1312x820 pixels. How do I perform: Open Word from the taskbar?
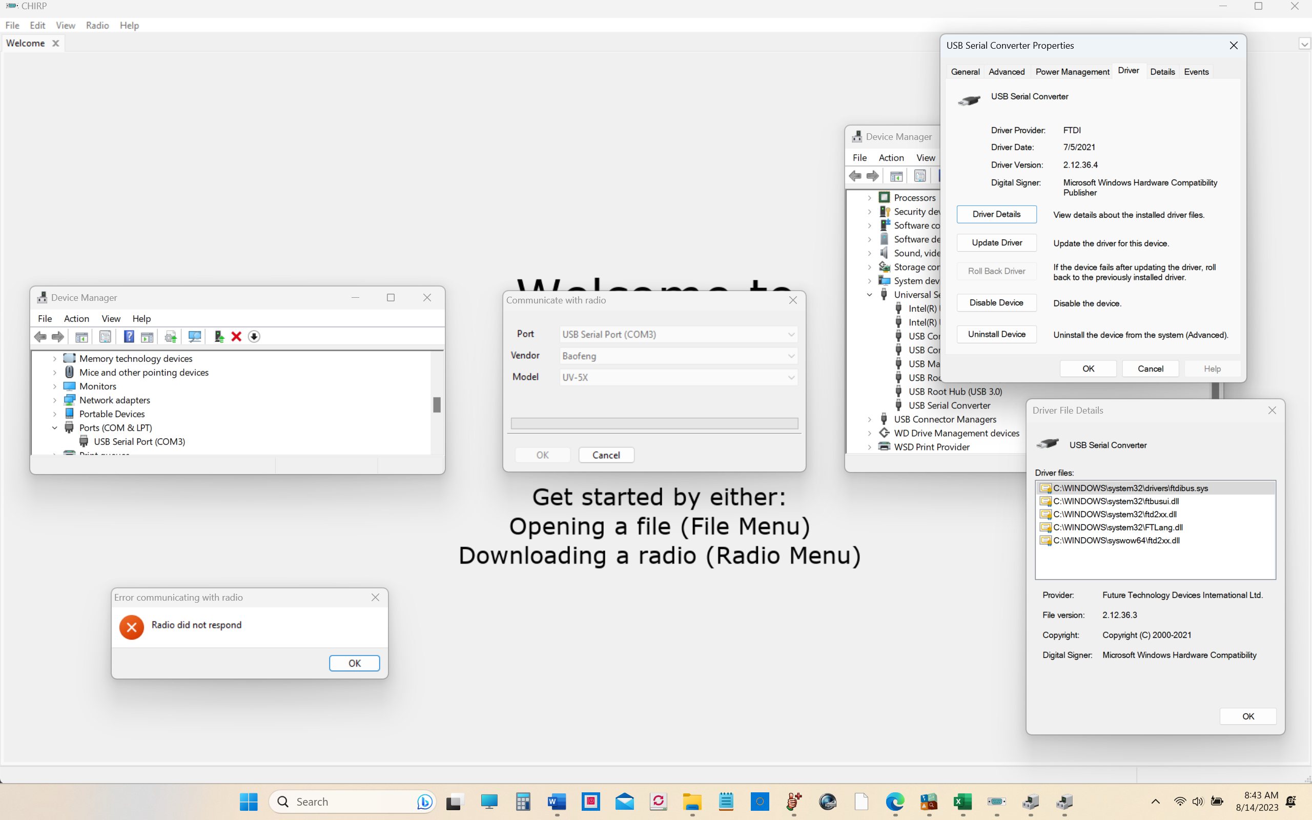(557, 802)
